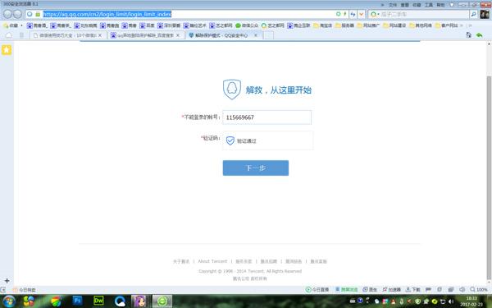Open the 文件 menu
Image resolution: width=492 pixels, height=308 pixels.
pos(393,5)
